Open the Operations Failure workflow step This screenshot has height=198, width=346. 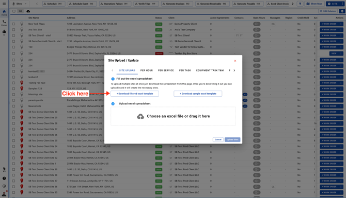point(115,4)
